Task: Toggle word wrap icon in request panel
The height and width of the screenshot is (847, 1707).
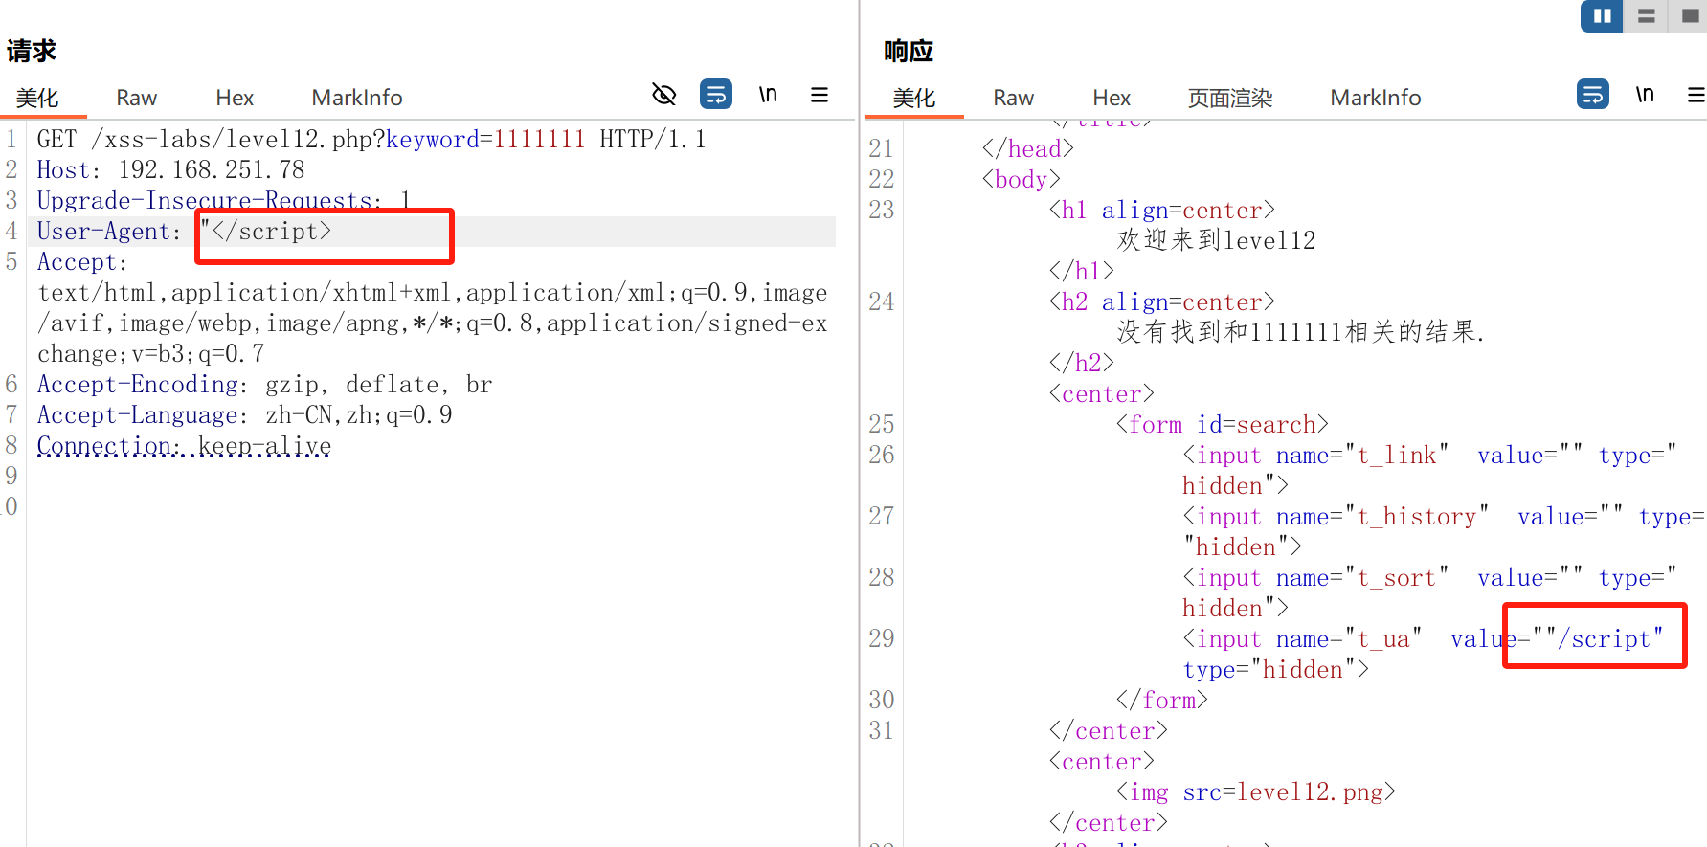Action: (716, 94)
